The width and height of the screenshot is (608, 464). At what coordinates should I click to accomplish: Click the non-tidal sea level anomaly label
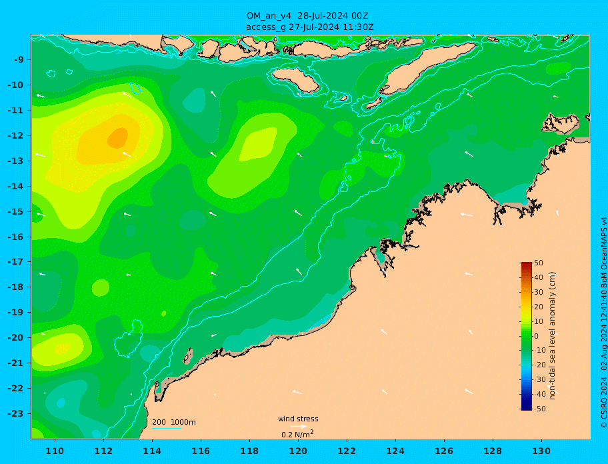[552, 336]
